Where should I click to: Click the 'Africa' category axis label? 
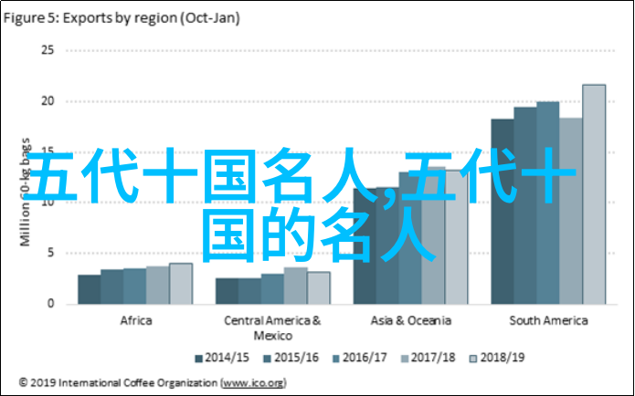pyautogui.click(x=136, y=321)
